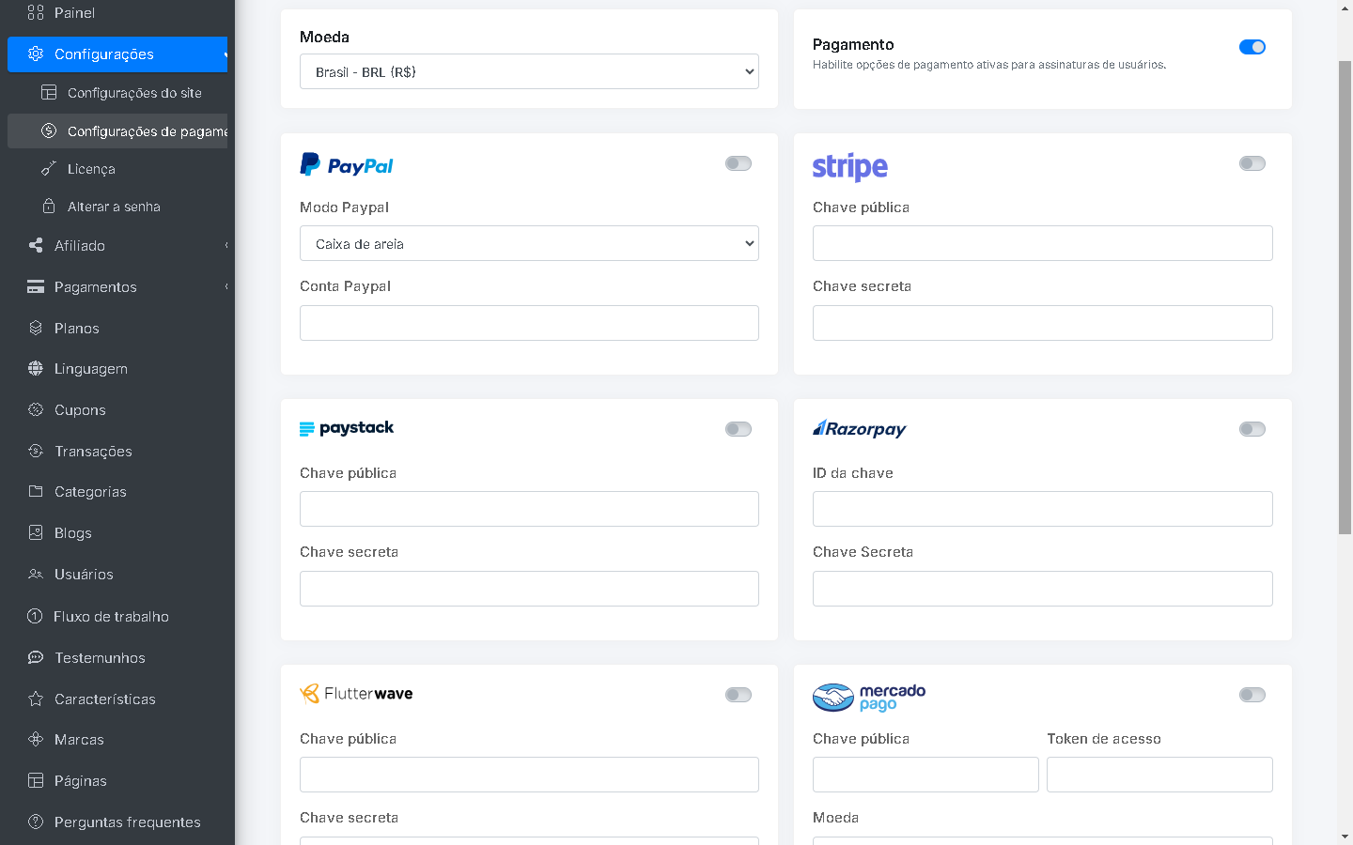This screenshot has width=1353, height=845.
Task: Expand the Configurações sidebar menu
Action: 117,54
